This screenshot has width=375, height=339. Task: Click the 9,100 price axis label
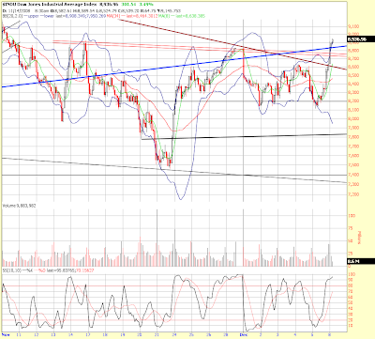[x=353, y=26]
